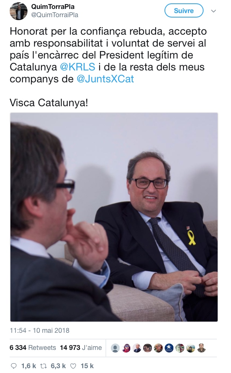
Task: View the 6 334 Retweets list
Action: tap(33, 348)
